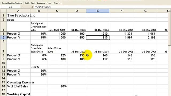Select 'Operating Expenses' heading cell

point(18,82)
